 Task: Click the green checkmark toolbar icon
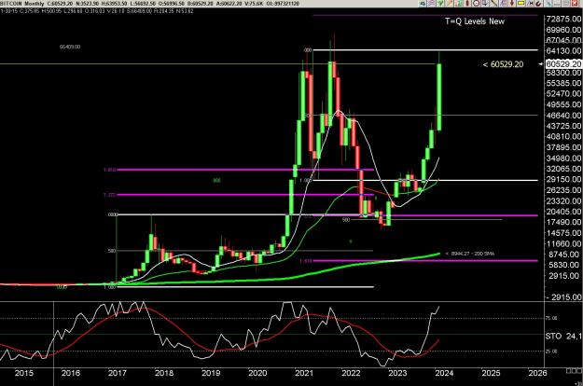440,4
